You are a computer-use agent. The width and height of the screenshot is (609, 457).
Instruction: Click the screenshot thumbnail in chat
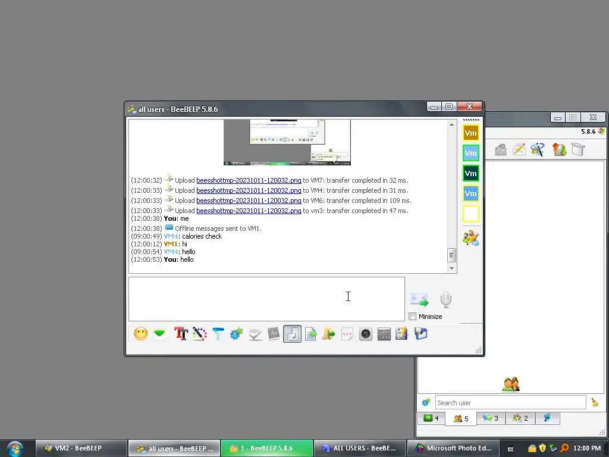coord(287,142)
